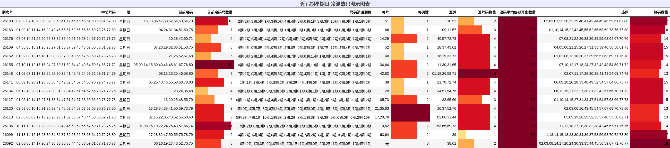
Task: Click warm codes 01,18,26,59,71
Action: click(x=444, y=73)
